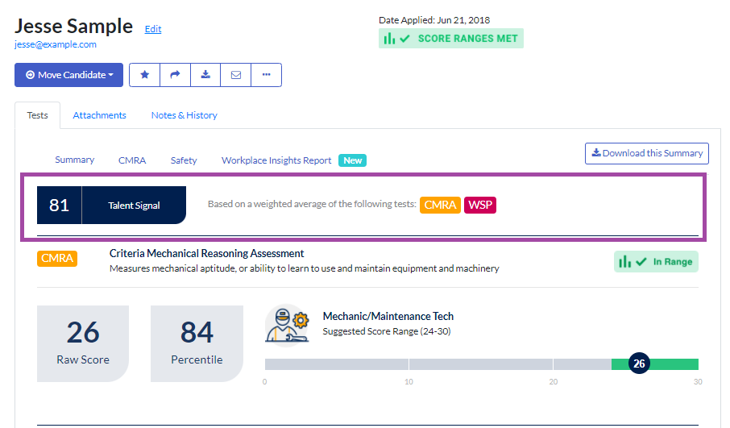Click the 26 Raw Score card
Image resolution: width=730 pixels, height=428 pixels.
[x=83, y=343]
